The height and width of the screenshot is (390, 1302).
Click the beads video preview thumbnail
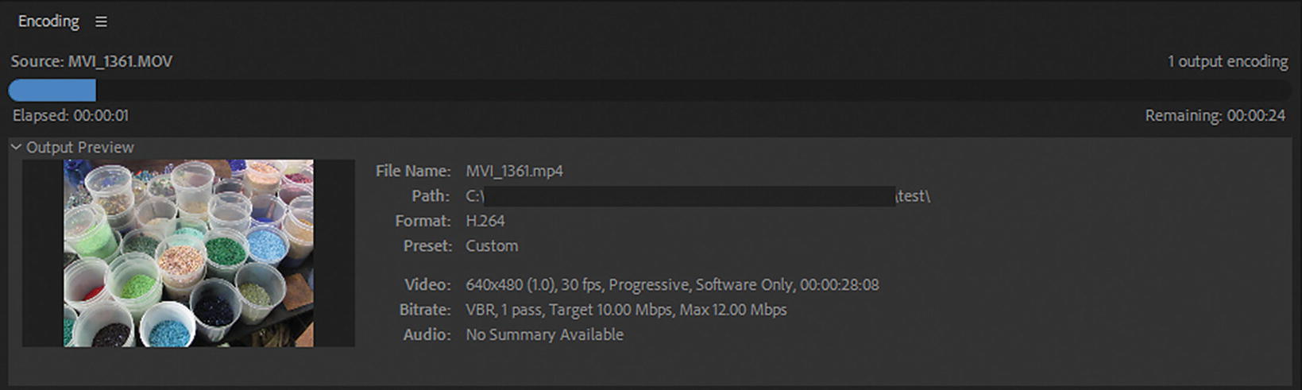pyautogui.click(x=188, y=253)
